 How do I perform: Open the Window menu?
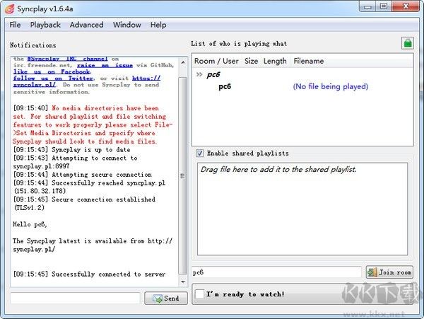pos(126,25)
